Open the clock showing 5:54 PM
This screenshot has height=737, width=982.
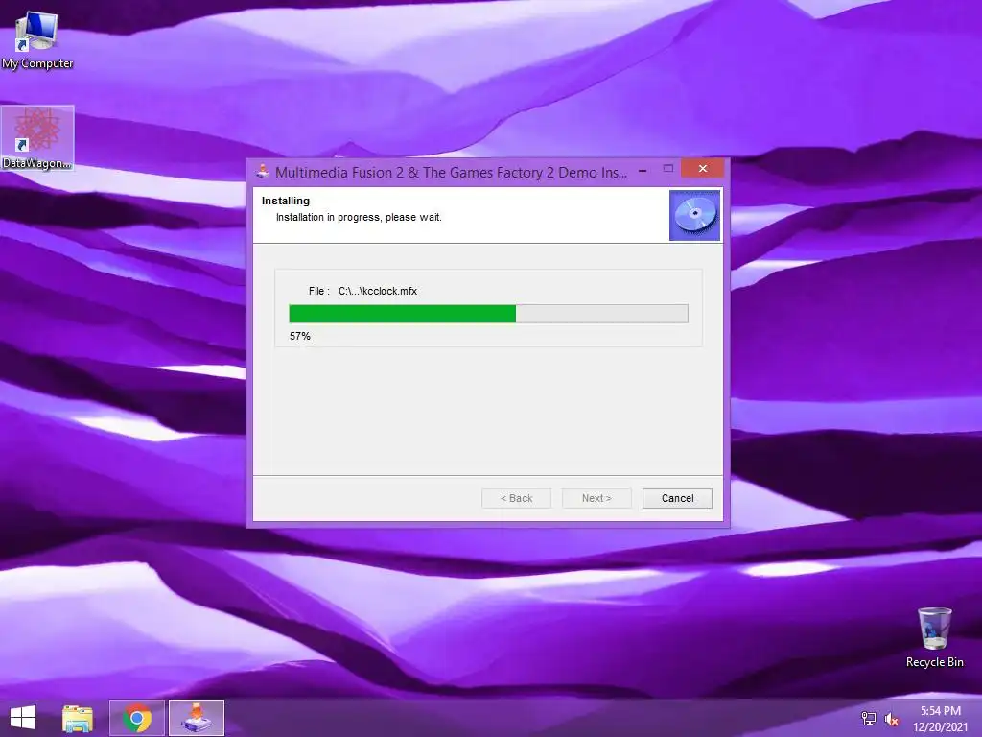pyautogui.click(x=940, y=719)
